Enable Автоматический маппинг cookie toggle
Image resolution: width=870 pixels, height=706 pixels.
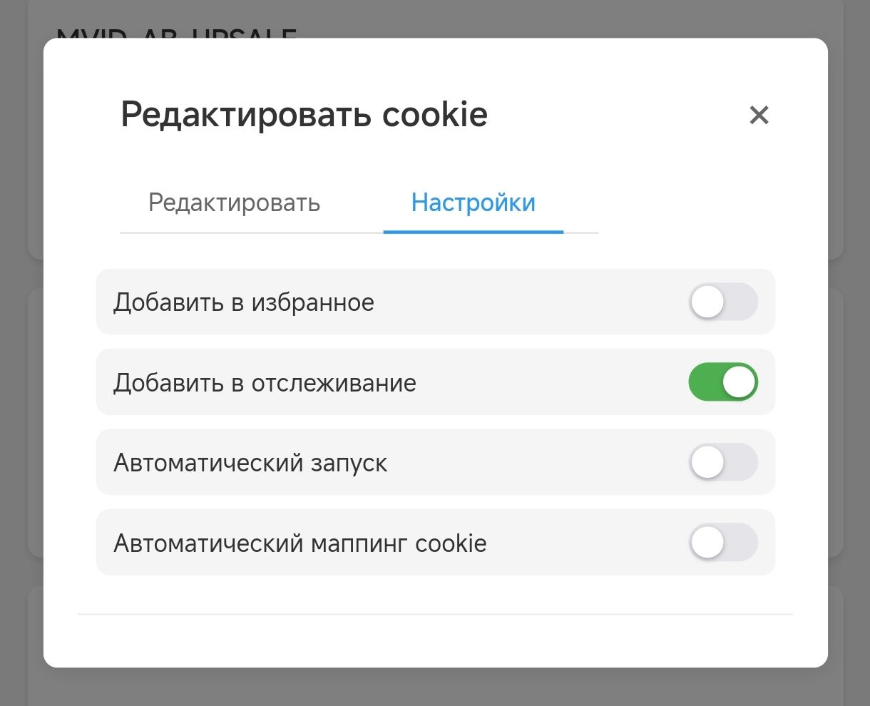click(x=722, y=543)
